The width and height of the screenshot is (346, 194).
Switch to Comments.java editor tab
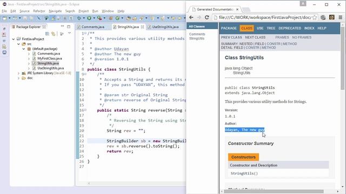[92, 27]
